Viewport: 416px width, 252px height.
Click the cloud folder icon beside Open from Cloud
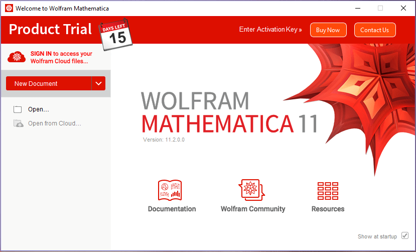[x=18, y=123]
